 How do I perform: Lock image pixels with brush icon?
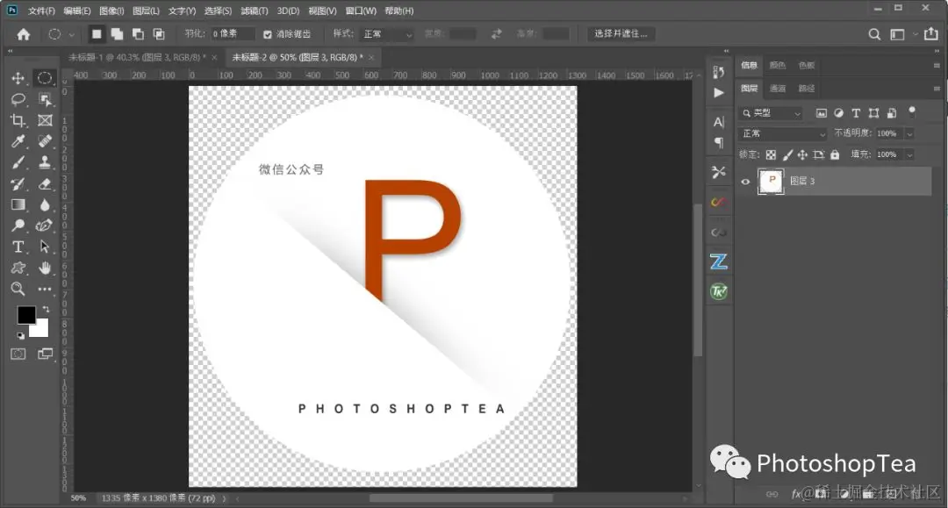(x=787, y=154)
